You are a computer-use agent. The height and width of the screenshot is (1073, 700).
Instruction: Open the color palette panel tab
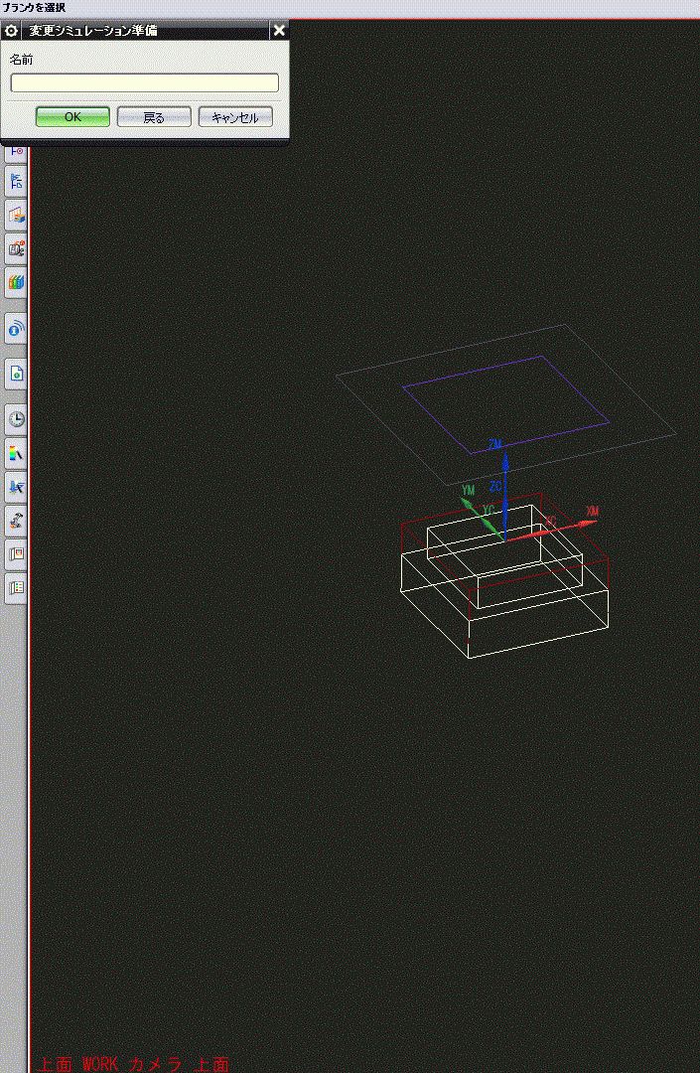coord(16,553)
